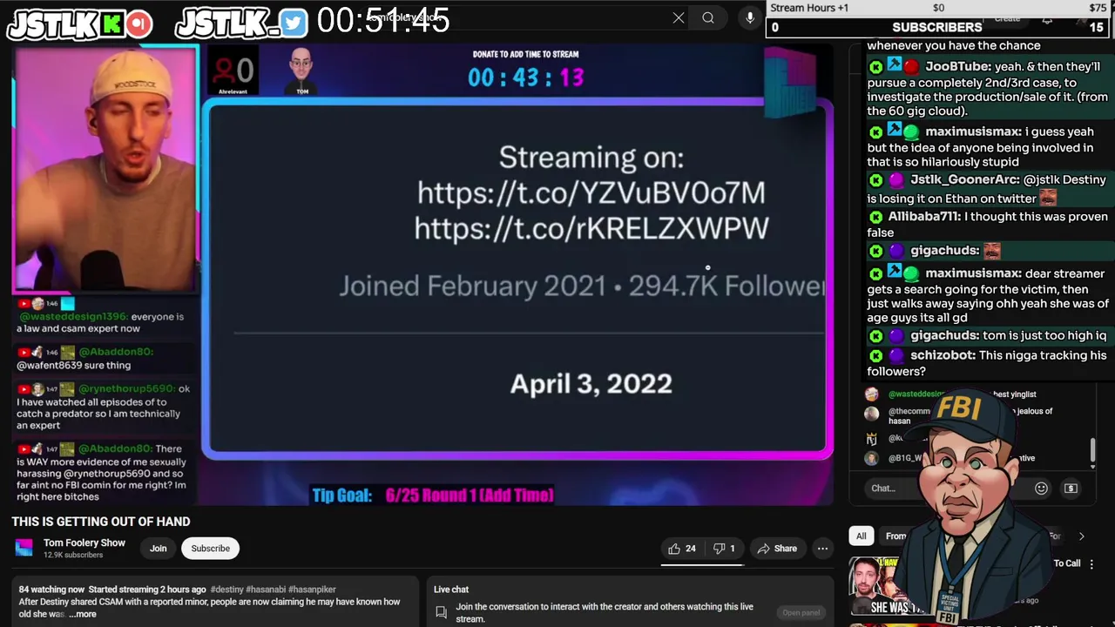The width and height of the screenshot is (1115, 627).
Task: Expand the description with '...more'
Action: click(x=84, y=614)
